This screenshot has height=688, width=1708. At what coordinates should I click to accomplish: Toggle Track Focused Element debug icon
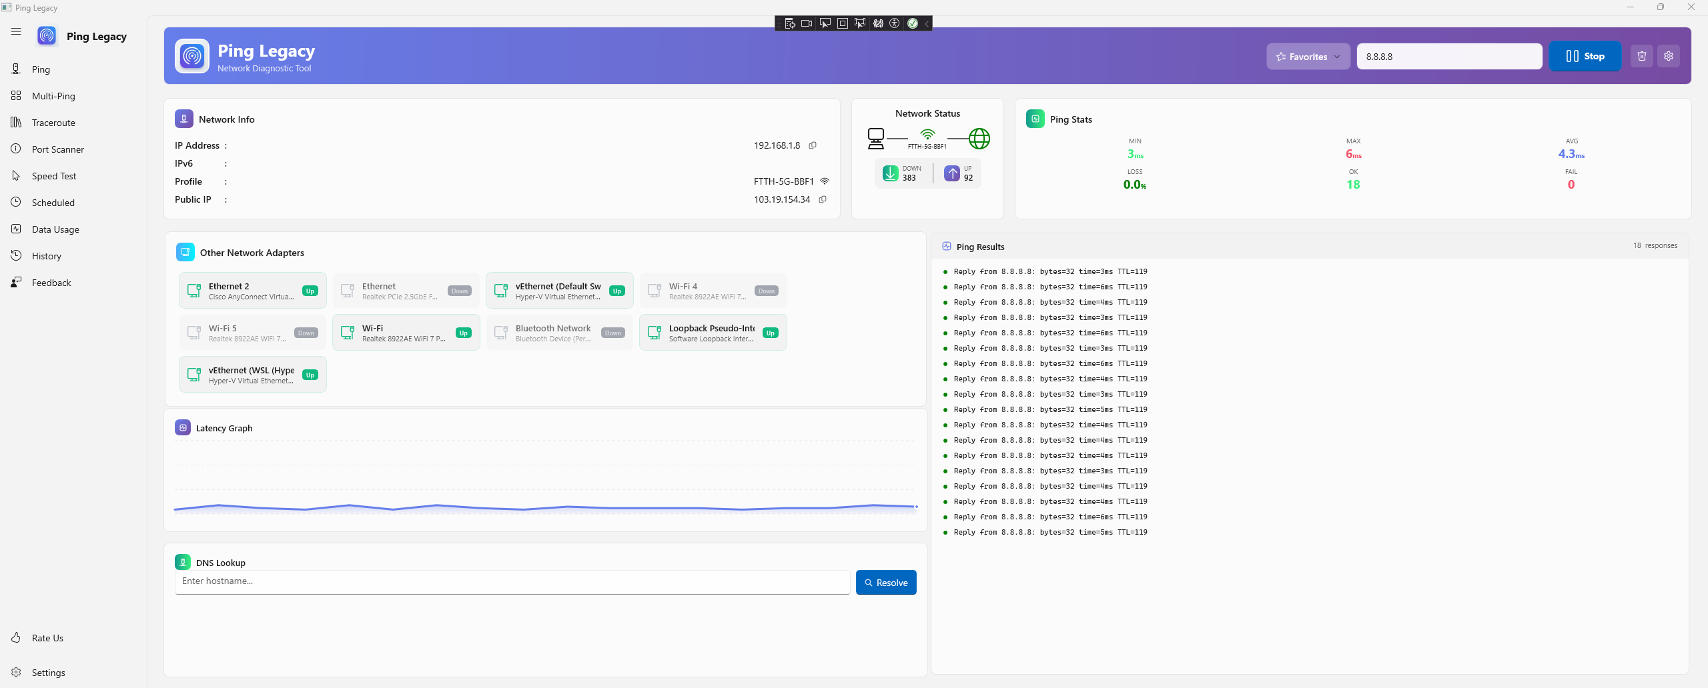[860, 23]
